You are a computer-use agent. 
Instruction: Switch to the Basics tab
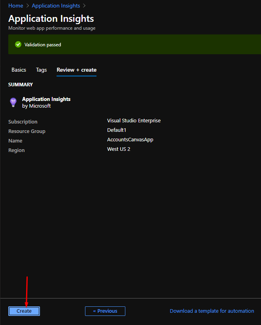tap(19, 70)
